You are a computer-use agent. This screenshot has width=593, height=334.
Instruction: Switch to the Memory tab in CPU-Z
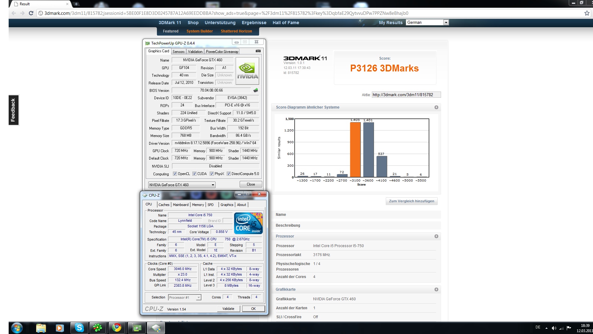pyautogui.click(x=198, y=205)
